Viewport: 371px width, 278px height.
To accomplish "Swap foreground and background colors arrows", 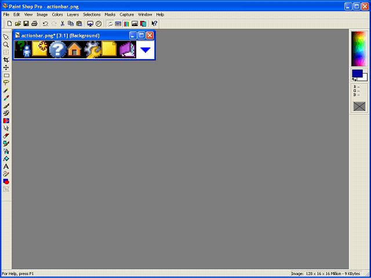I will click(354, 80).
